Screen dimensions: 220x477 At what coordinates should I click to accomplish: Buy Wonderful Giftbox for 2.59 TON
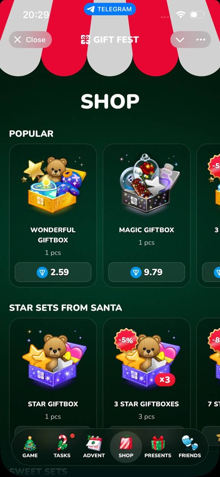[x=53, y=272]
